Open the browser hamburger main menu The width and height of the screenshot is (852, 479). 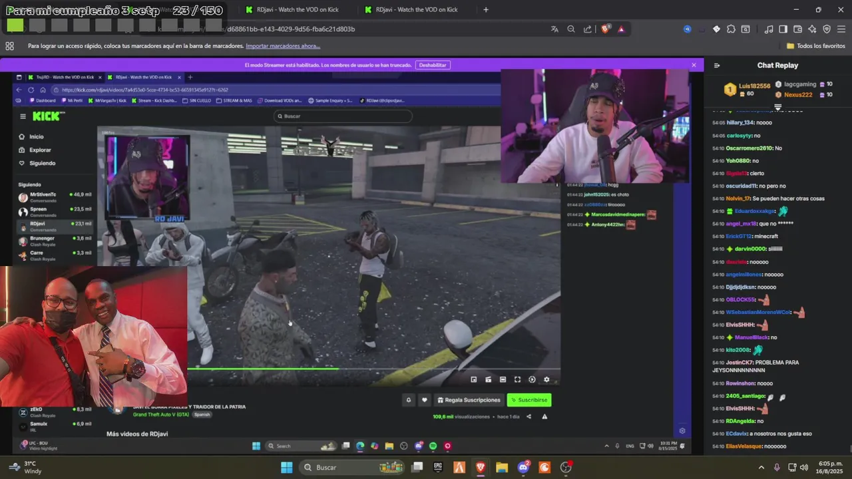[841, 29]
